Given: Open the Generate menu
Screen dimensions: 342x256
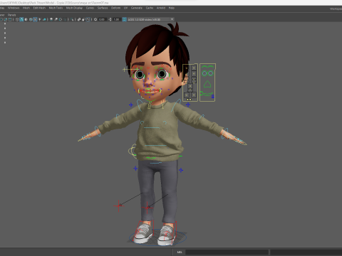Looking at the screenshot, I should (x=137, y=8).
